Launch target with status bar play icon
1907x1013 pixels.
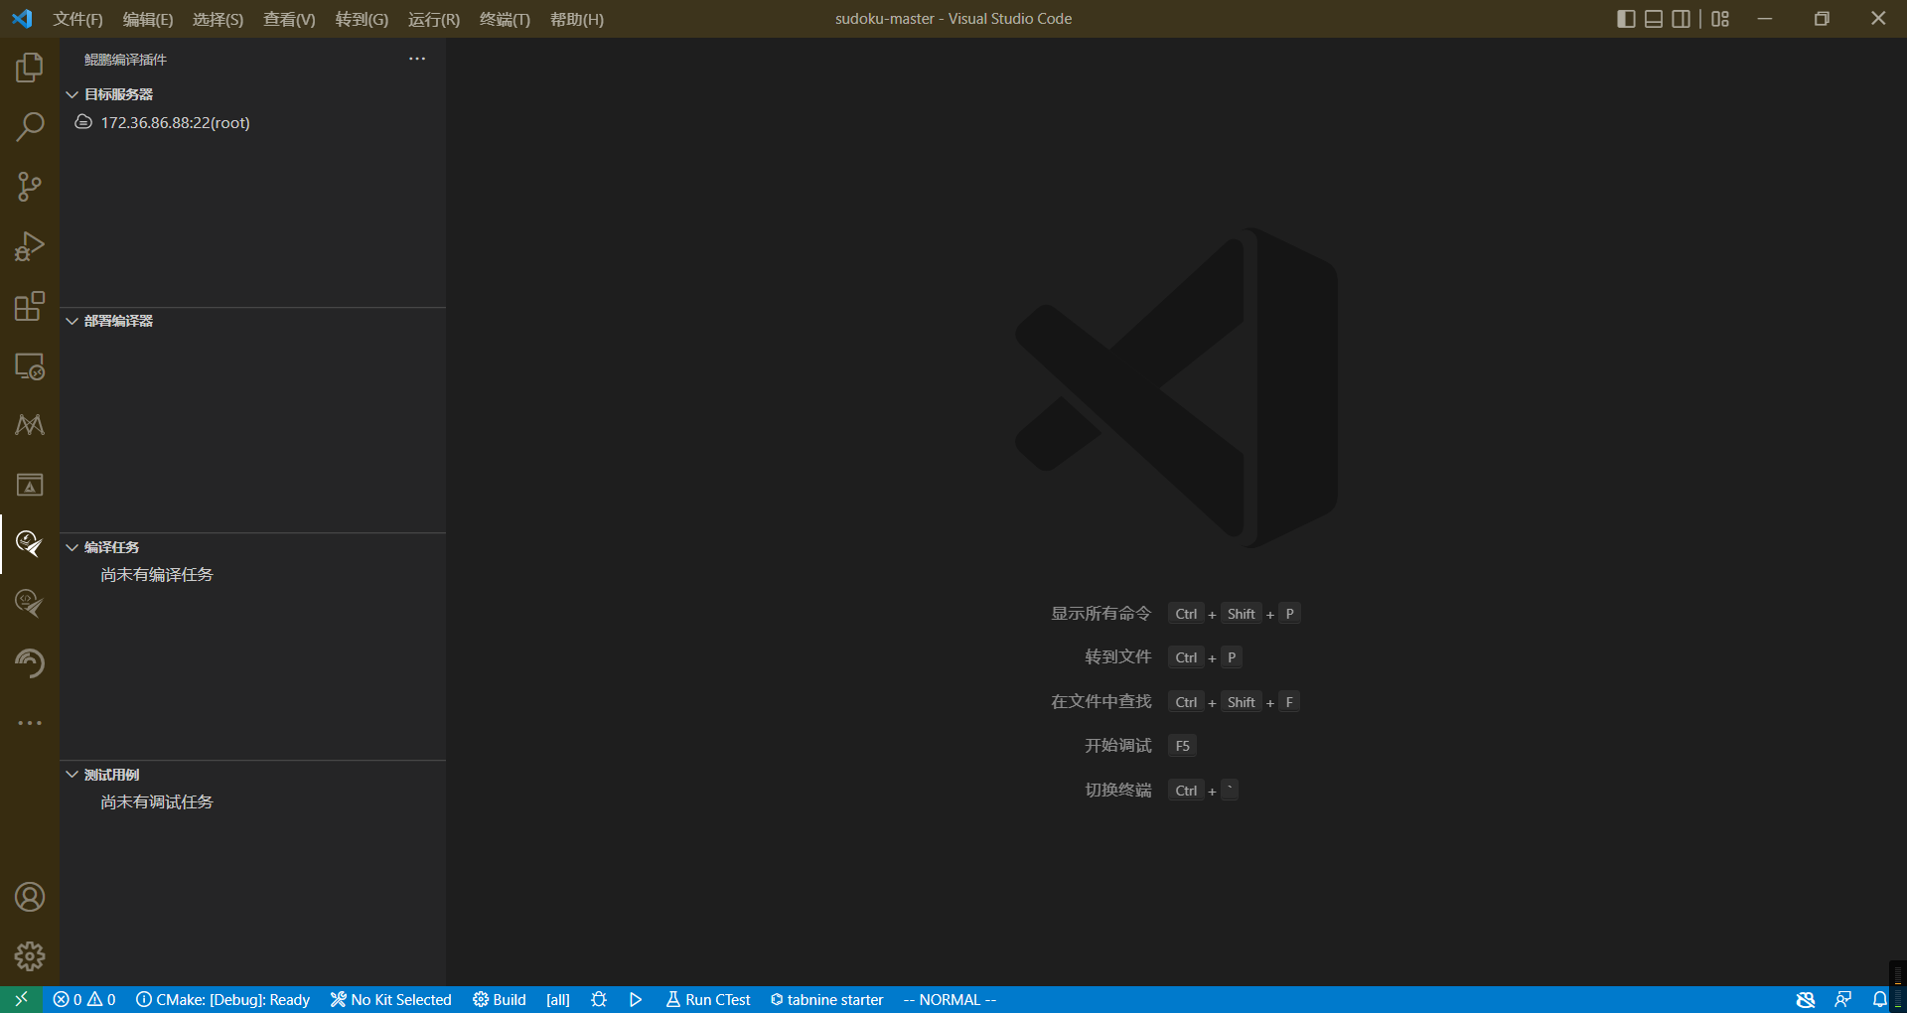636,999
